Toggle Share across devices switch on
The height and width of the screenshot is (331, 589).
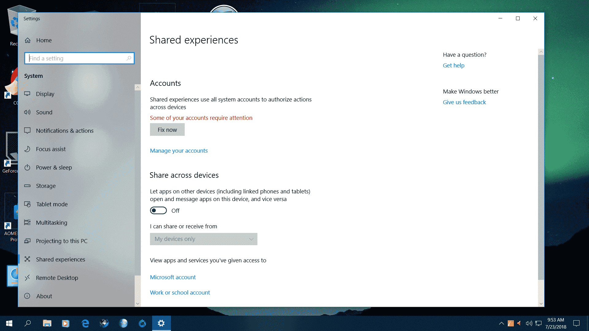[158, 211]
